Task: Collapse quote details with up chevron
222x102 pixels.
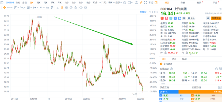Action: [190, 55]
